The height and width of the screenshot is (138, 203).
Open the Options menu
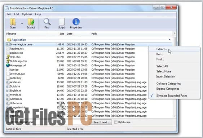27,14
